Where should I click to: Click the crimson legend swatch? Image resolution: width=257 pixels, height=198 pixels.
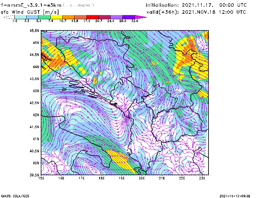tap(104, 17)
